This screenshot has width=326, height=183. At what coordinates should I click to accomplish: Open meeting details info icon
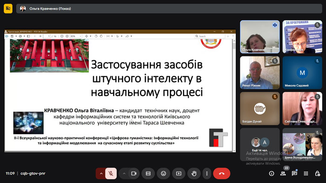point(272,173)
